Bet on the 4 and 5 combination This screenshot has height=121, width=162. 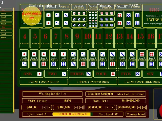142,59
